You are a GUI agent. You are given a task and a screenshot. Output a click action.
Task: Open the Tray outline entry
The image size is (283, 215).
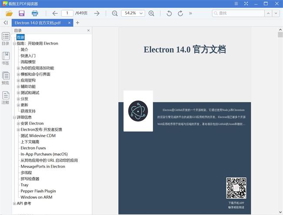click(24, 185)
